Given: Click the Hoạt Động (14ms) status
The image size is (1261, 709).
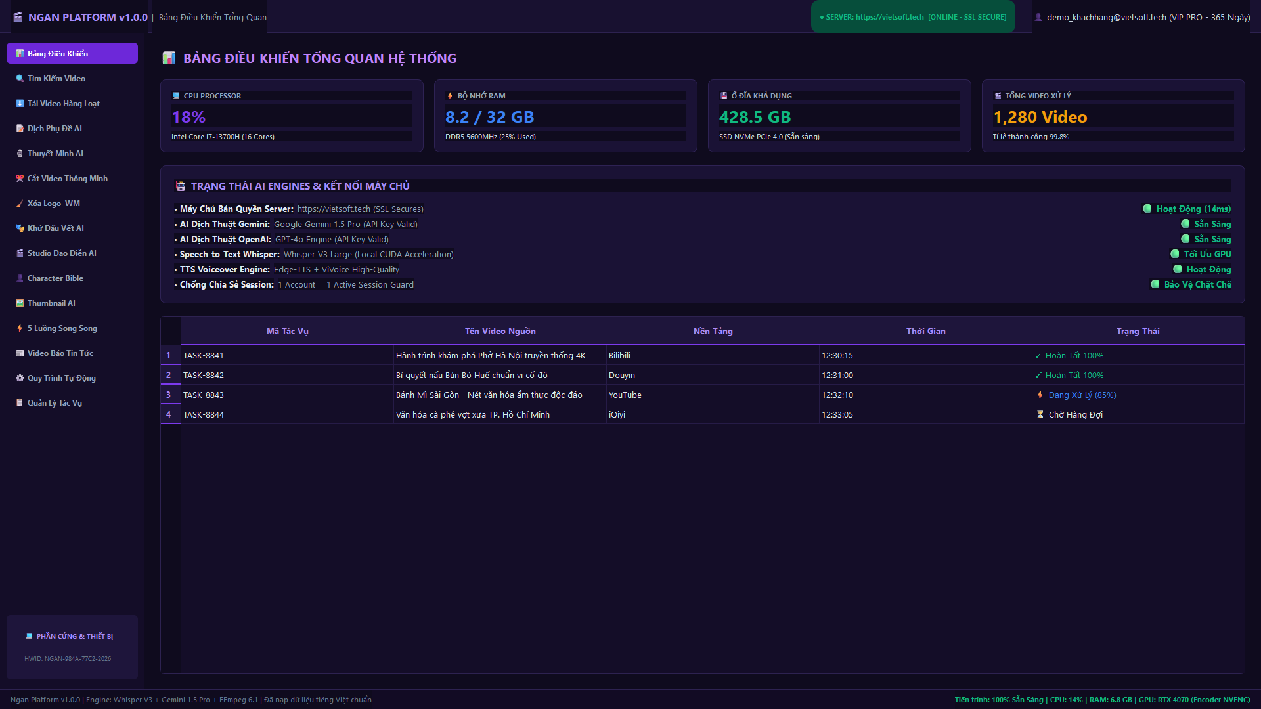Looking at the screenshot, I should (1187, 209).
